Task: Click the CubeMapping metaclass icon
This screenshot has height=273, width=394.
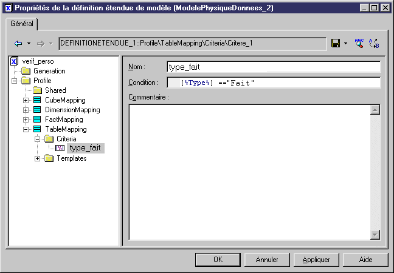Action: (x=37, y=100)
